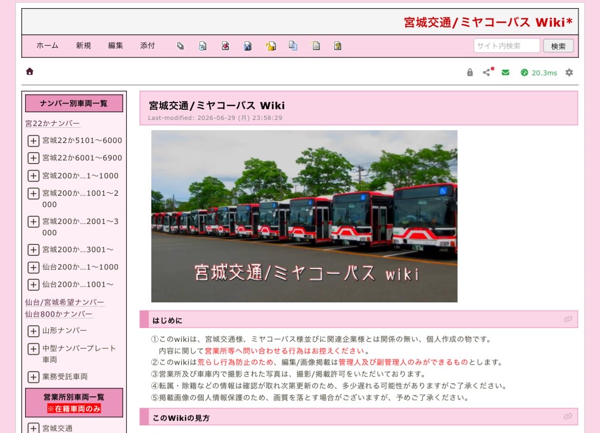Open the 仙台/宮城希望ナンバー link
Screen dimensions: 600x433
coord(65,302)
